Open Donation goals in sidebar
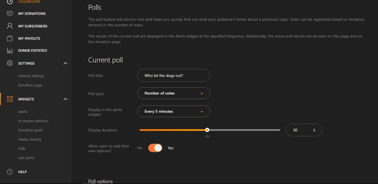 31,130
